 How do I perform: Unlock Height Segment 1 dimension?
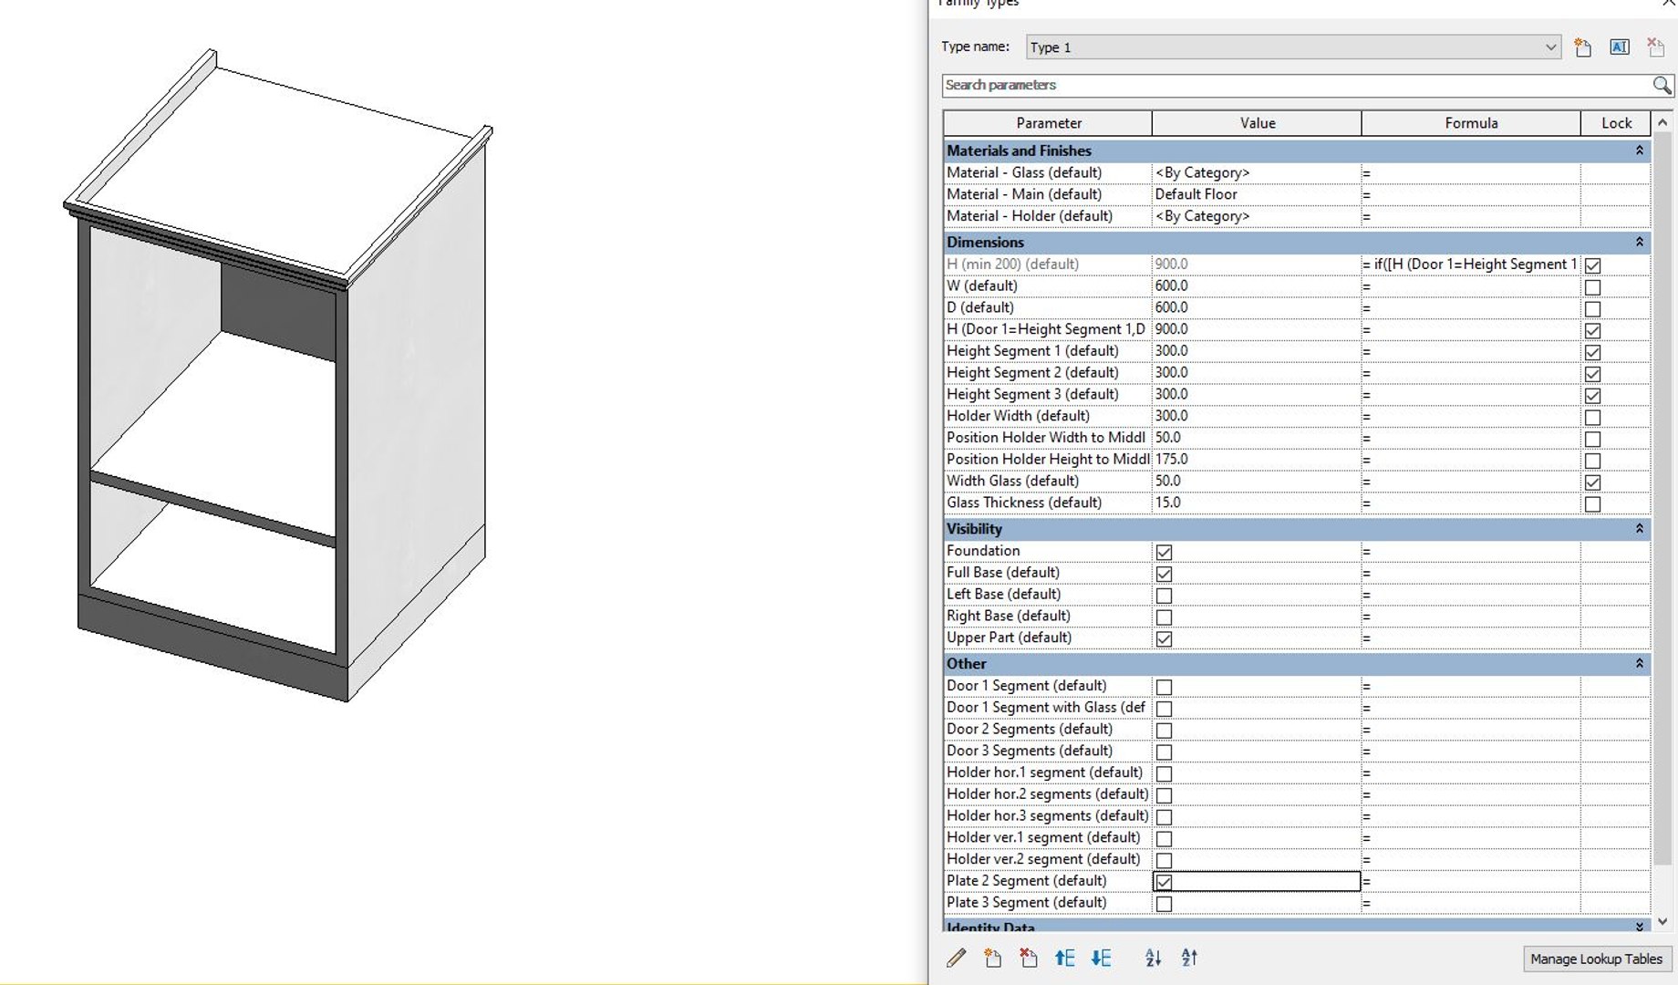tap(1592, 352)
